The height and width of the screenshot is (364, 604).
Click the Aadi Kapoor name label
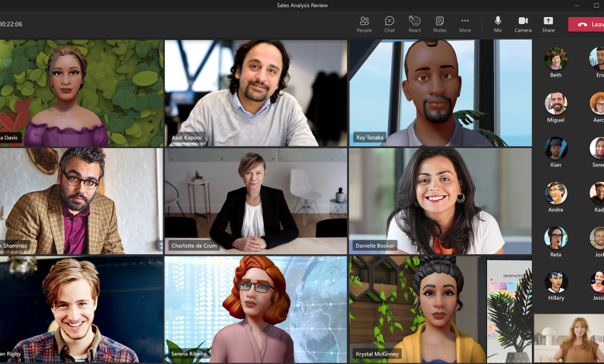[187, 137]
